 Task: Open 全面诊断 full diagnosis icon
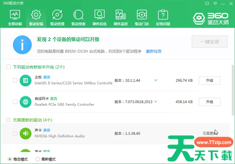(x=14, y=18)
